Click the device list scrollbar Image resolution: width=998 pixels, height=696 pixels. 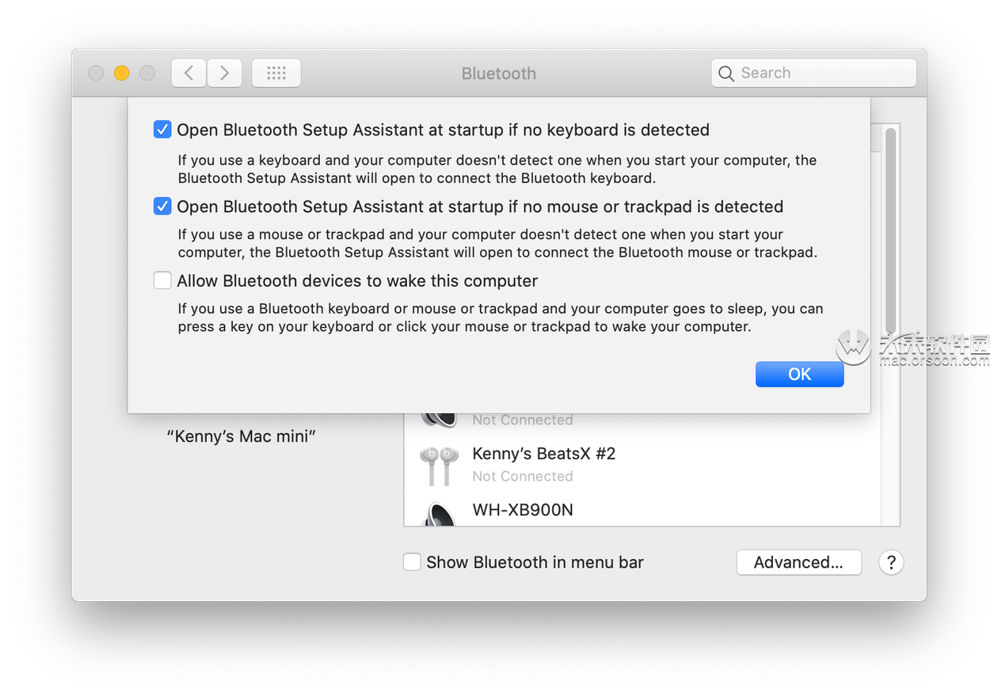click(x=890, y=230)
